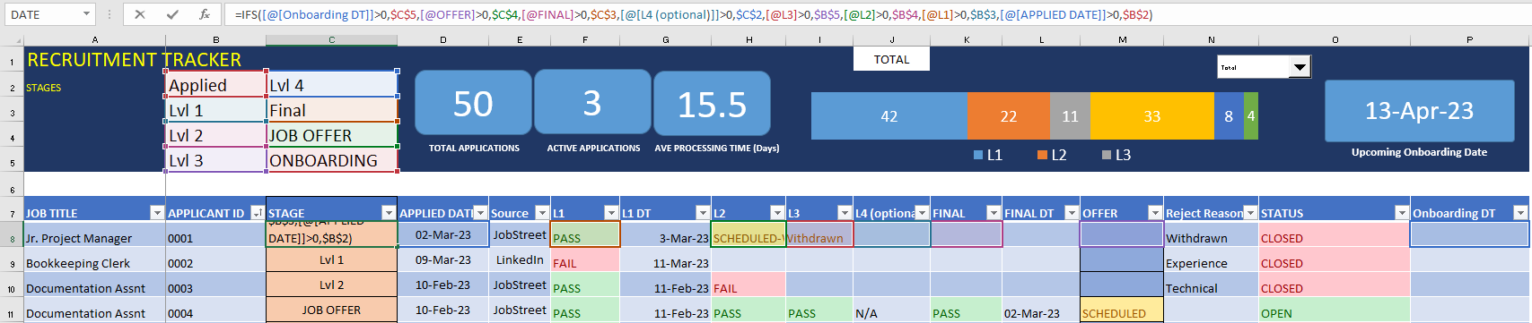Click the formula bar Cancel X icon

(140, 14)
